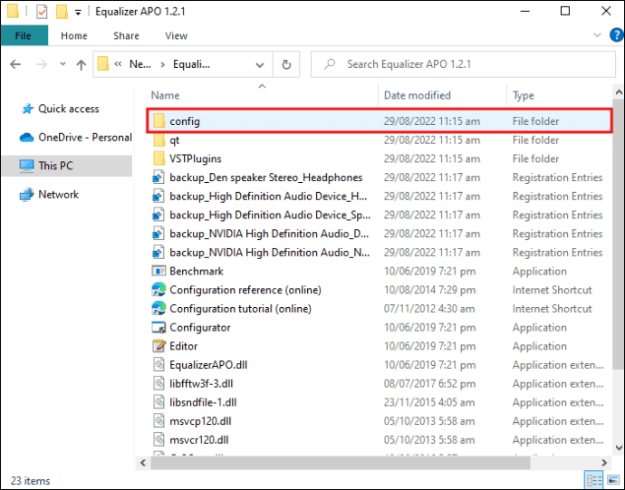Click the New folder quick access toolbar icon
Viewport: 625px width, 490px height.
coord(62,12)
